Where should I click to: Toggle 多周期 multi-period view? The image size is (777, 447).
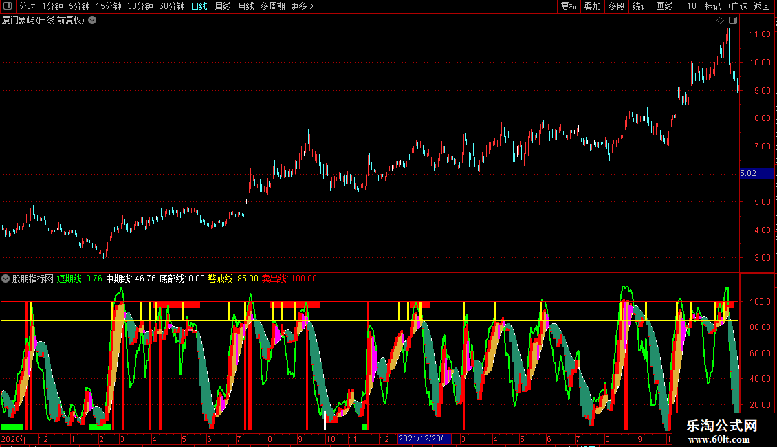pos(272,6)
